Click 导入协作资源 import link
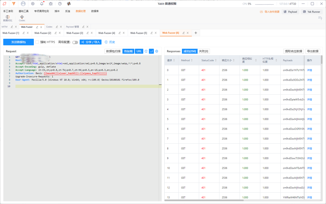The image size is (326, 204). tap(269, 12)
